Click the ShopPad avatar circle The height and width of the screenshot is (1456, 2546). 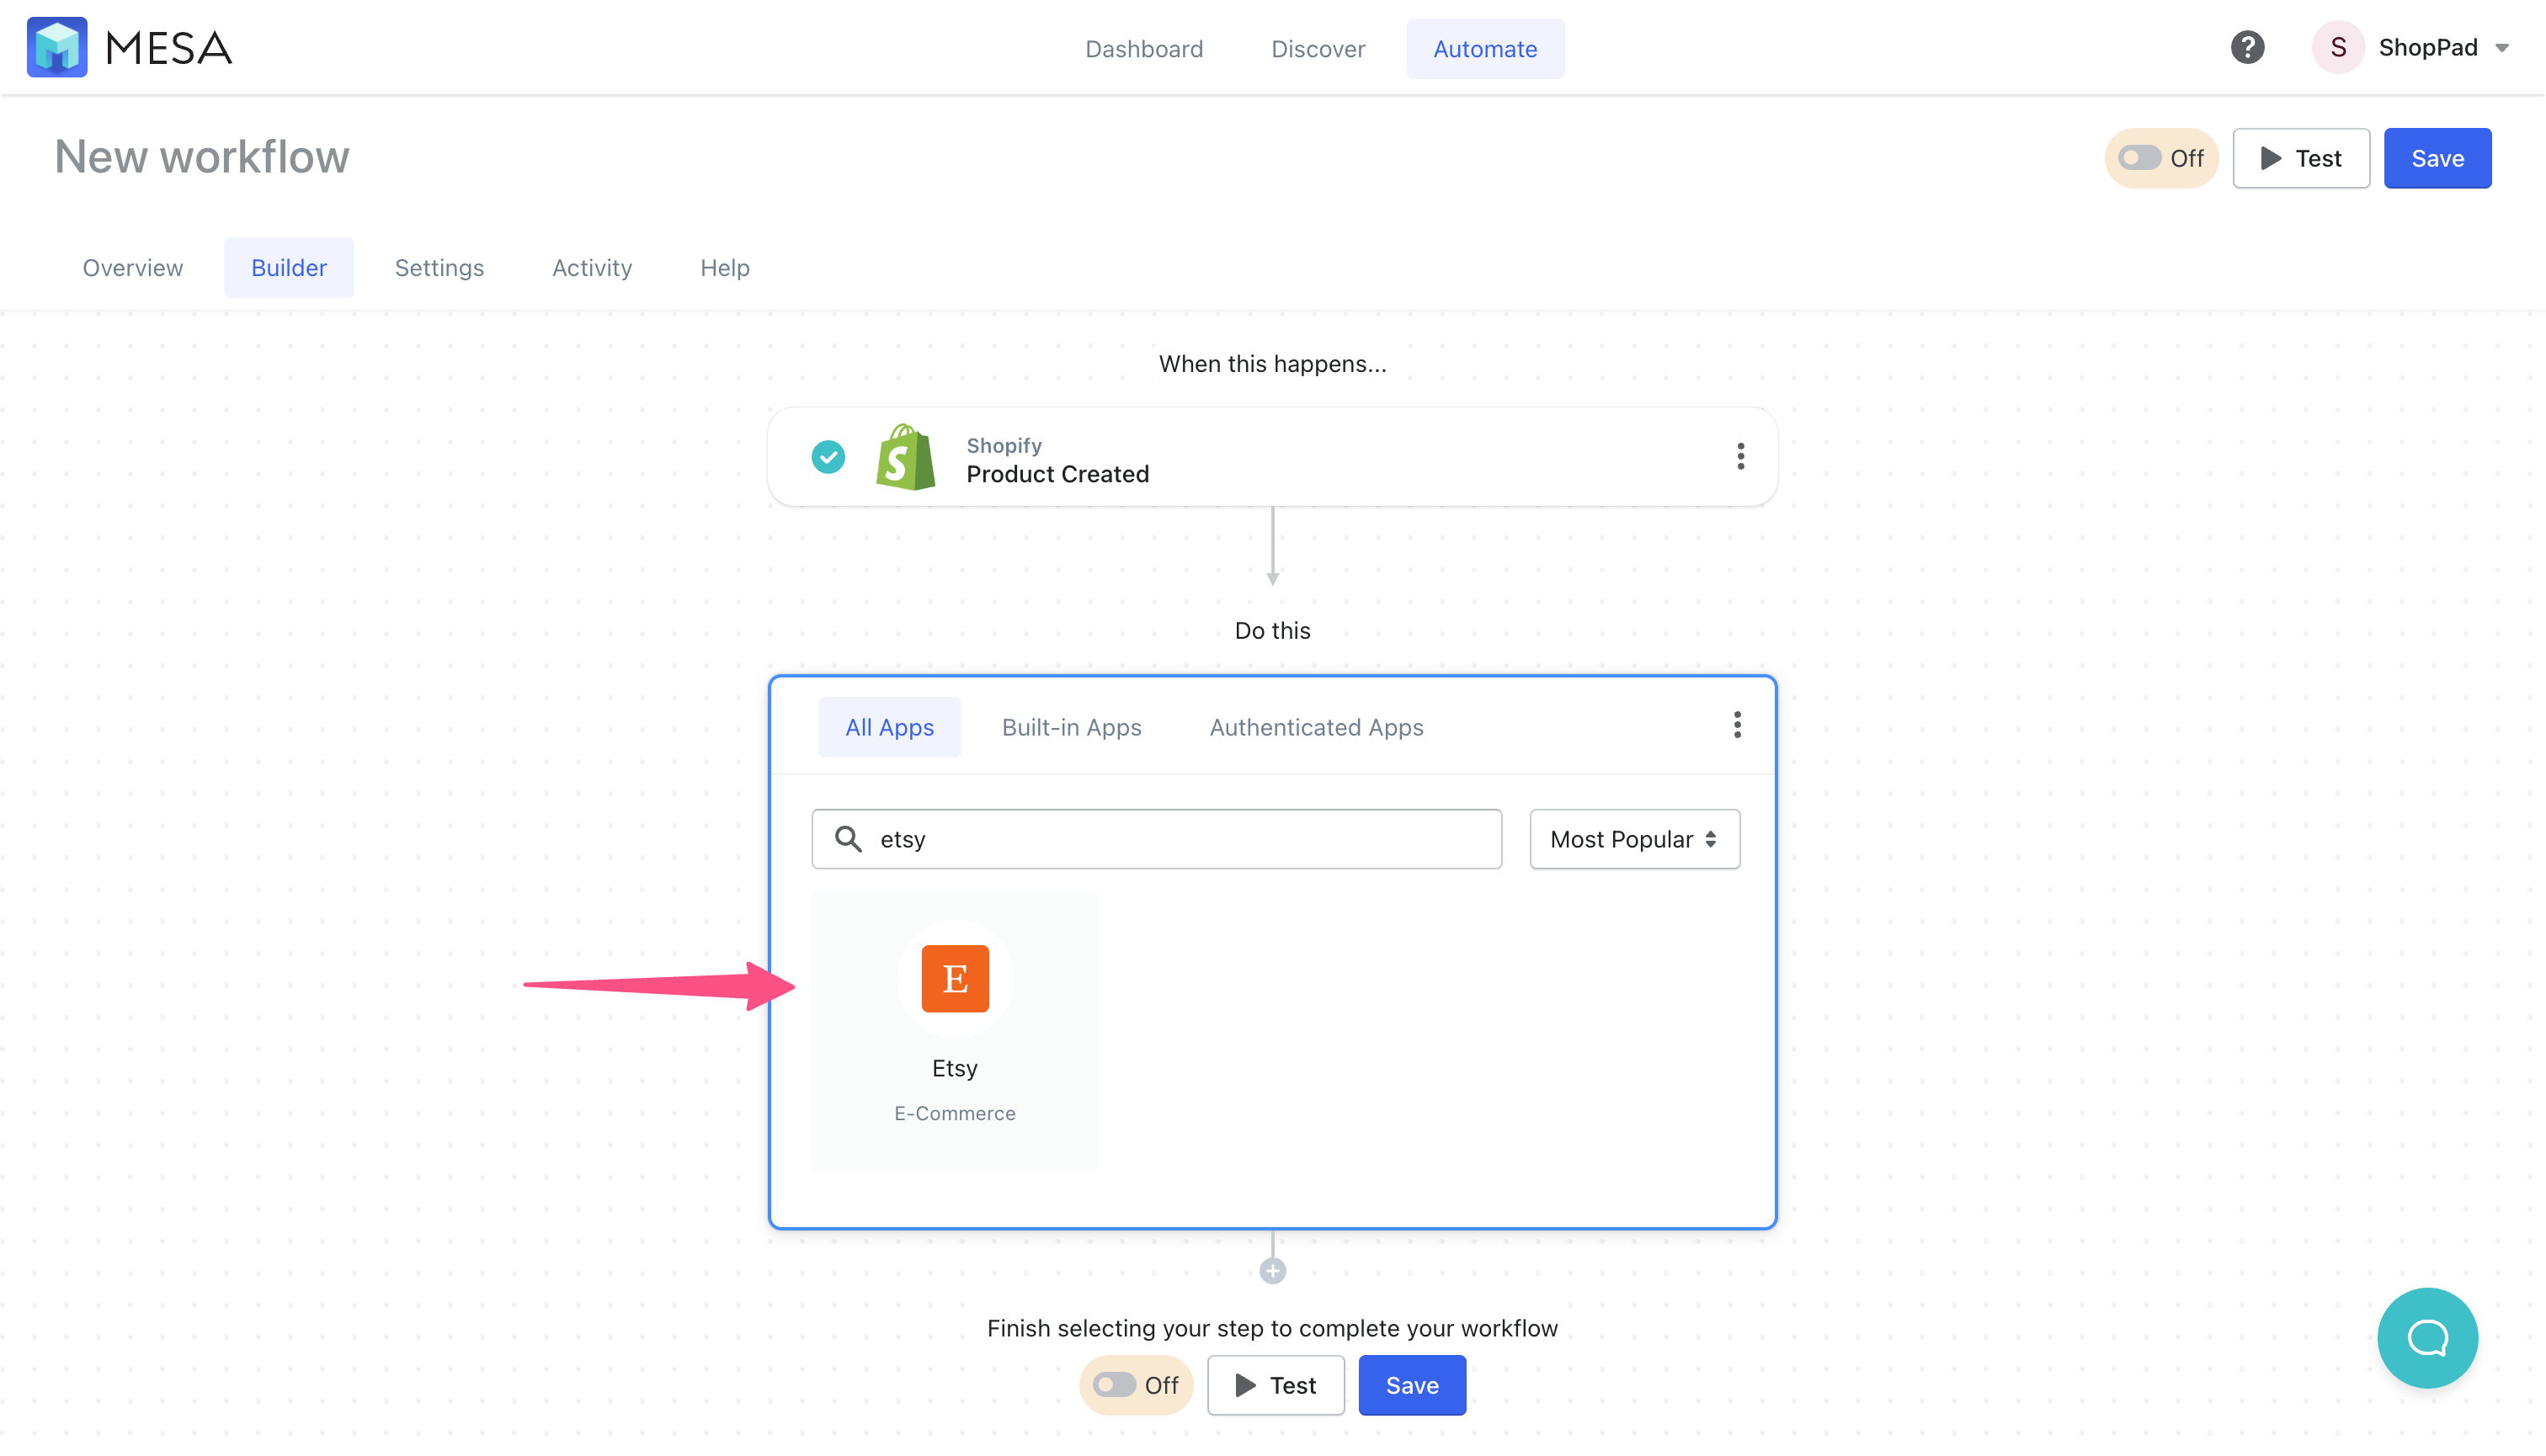coord(2338,47)
